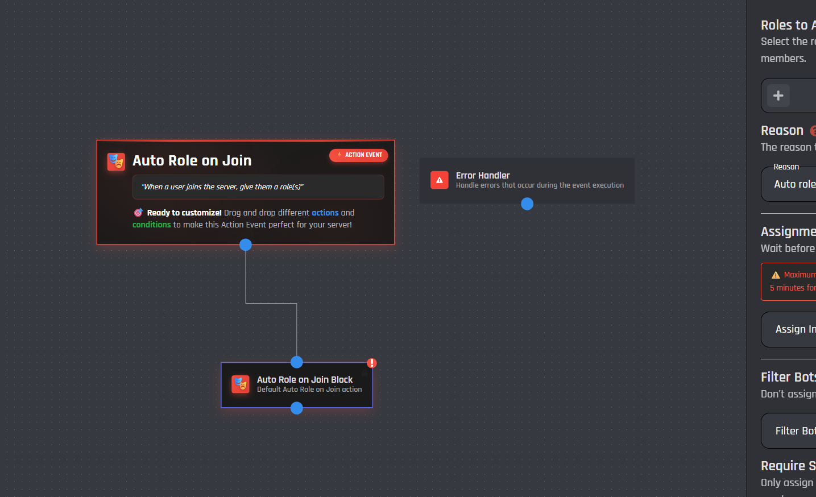
Task: Select the Error Handler node title
Action: (483, 176)
